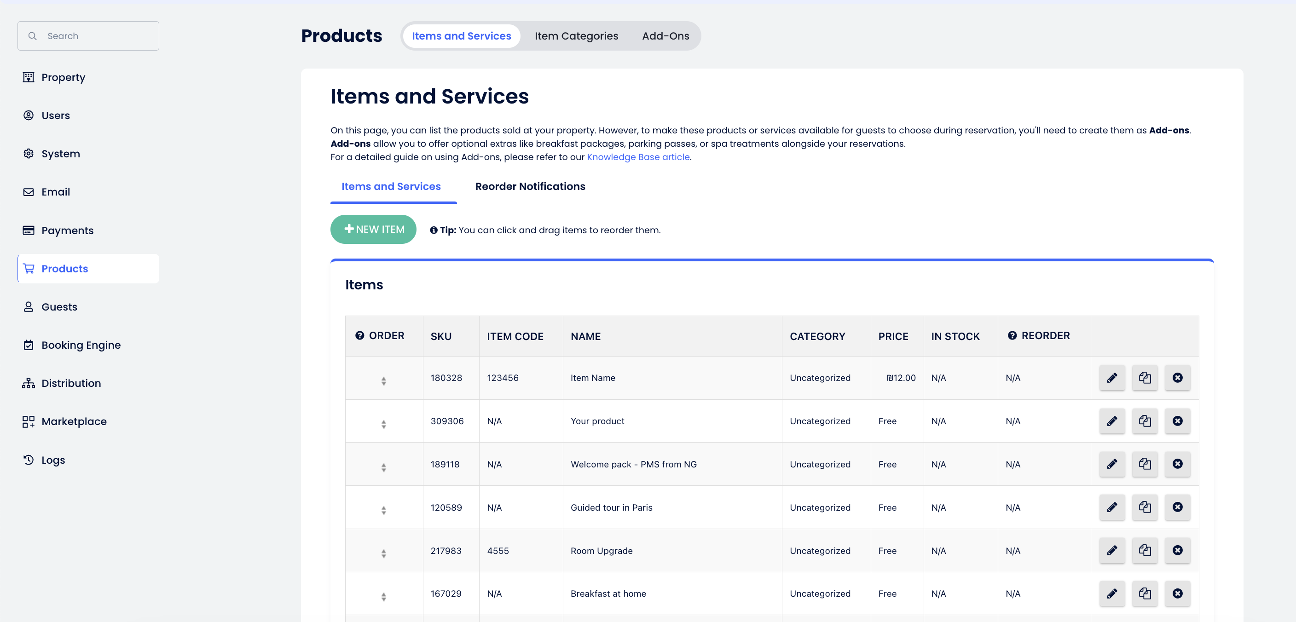The image size is (1296, 622).
Task: Duplicate the Guided tour in Paris item
Action: tap(1145, 507)
